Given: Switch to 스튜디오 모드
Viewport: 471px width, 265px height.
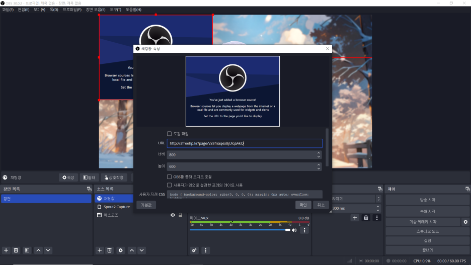Looking at the screenshot, I should pyautogui.click(x=427, y=231).
